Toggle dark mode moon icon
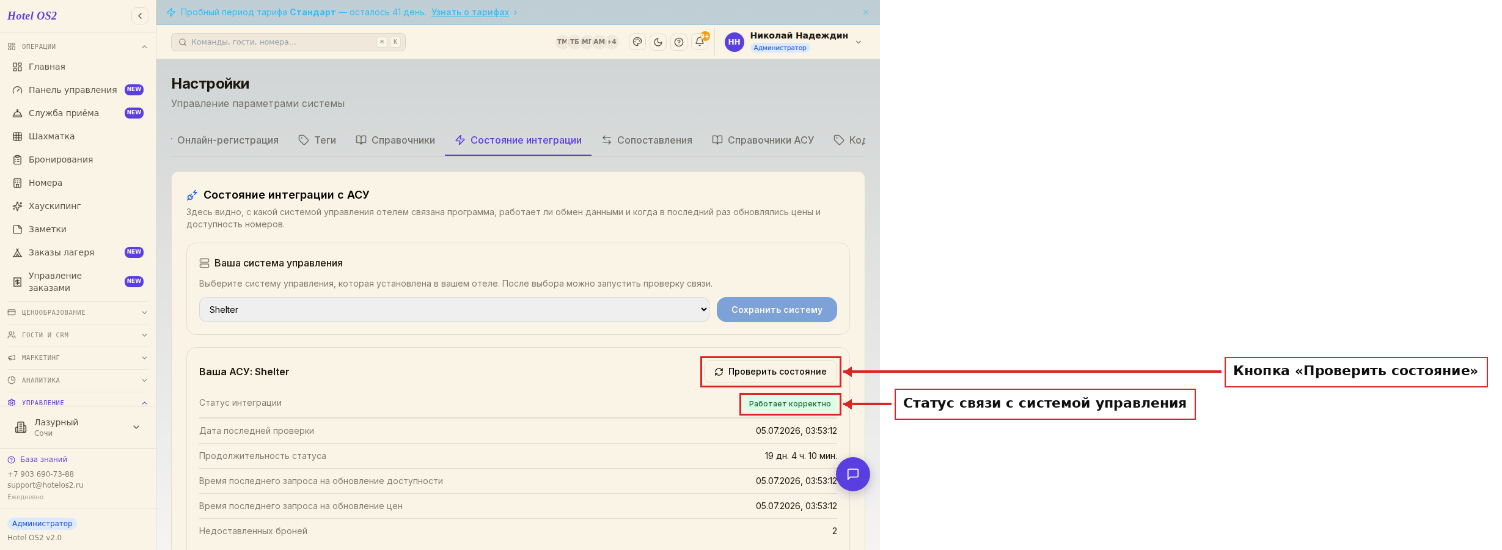 (x=658, y=42)
